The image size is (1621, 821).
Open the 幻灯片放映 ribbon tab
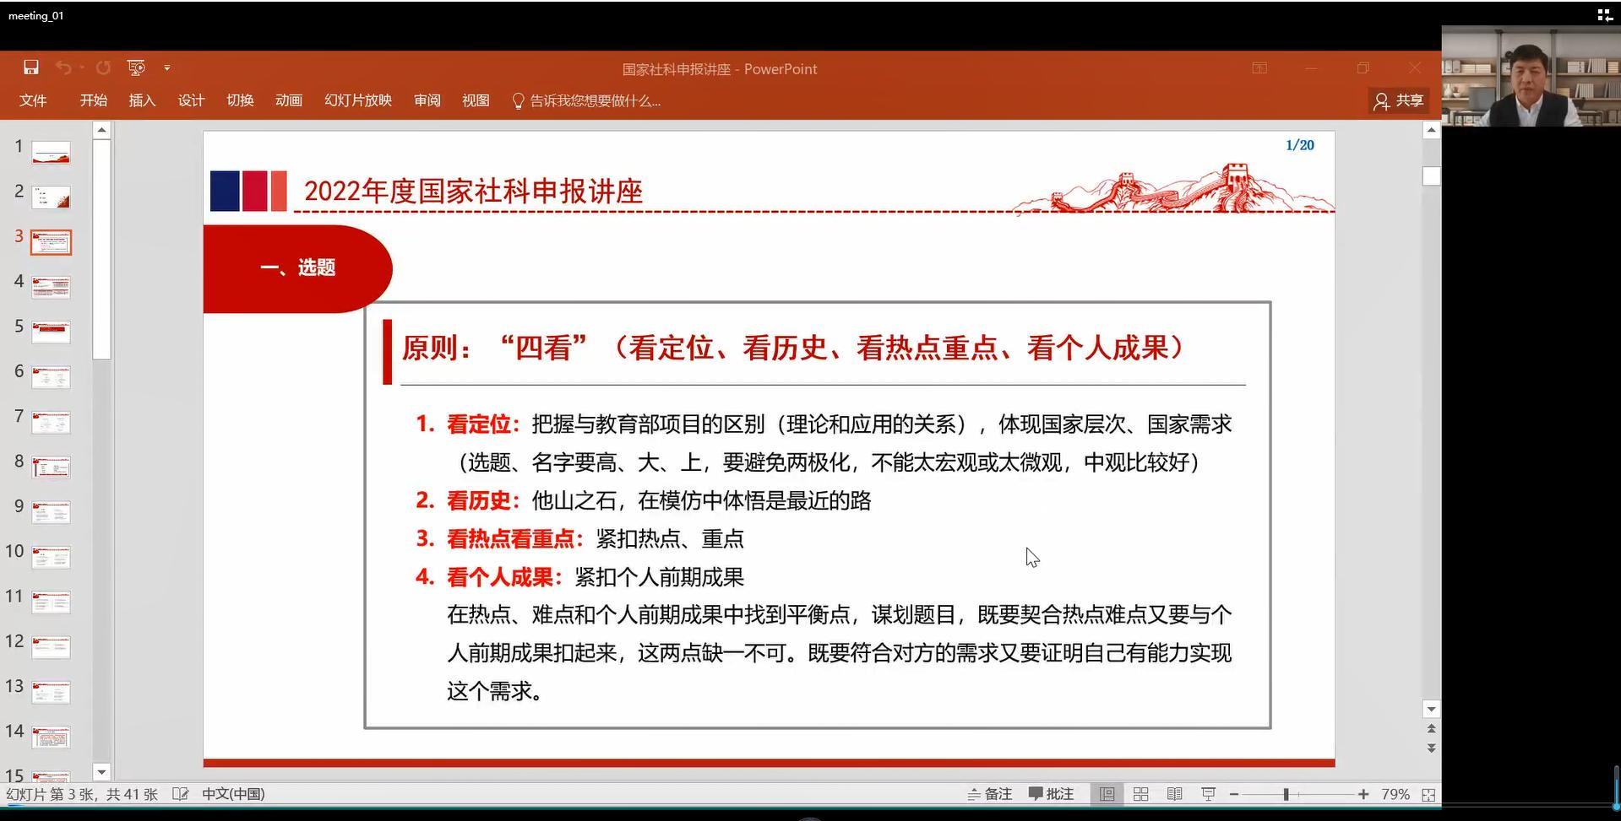coord(358,100)
